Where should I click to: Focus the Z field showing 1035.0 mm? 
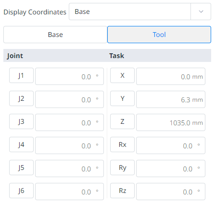pyautogui.click(x=171, y=122)
